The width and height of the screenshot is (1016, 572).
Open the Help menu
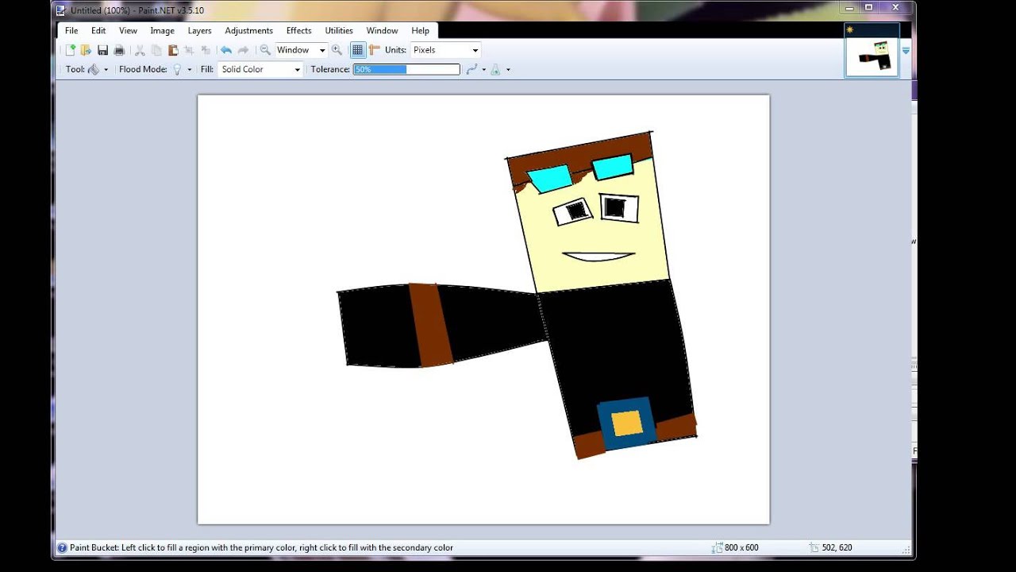pos(420,31)
